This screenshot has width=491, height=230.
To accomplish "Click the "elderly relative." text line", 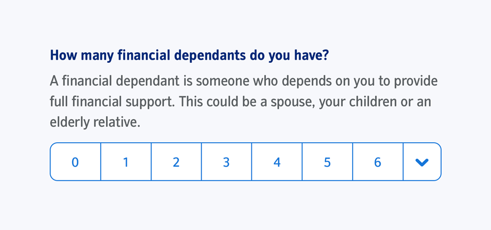I will [x=94, y=122].
